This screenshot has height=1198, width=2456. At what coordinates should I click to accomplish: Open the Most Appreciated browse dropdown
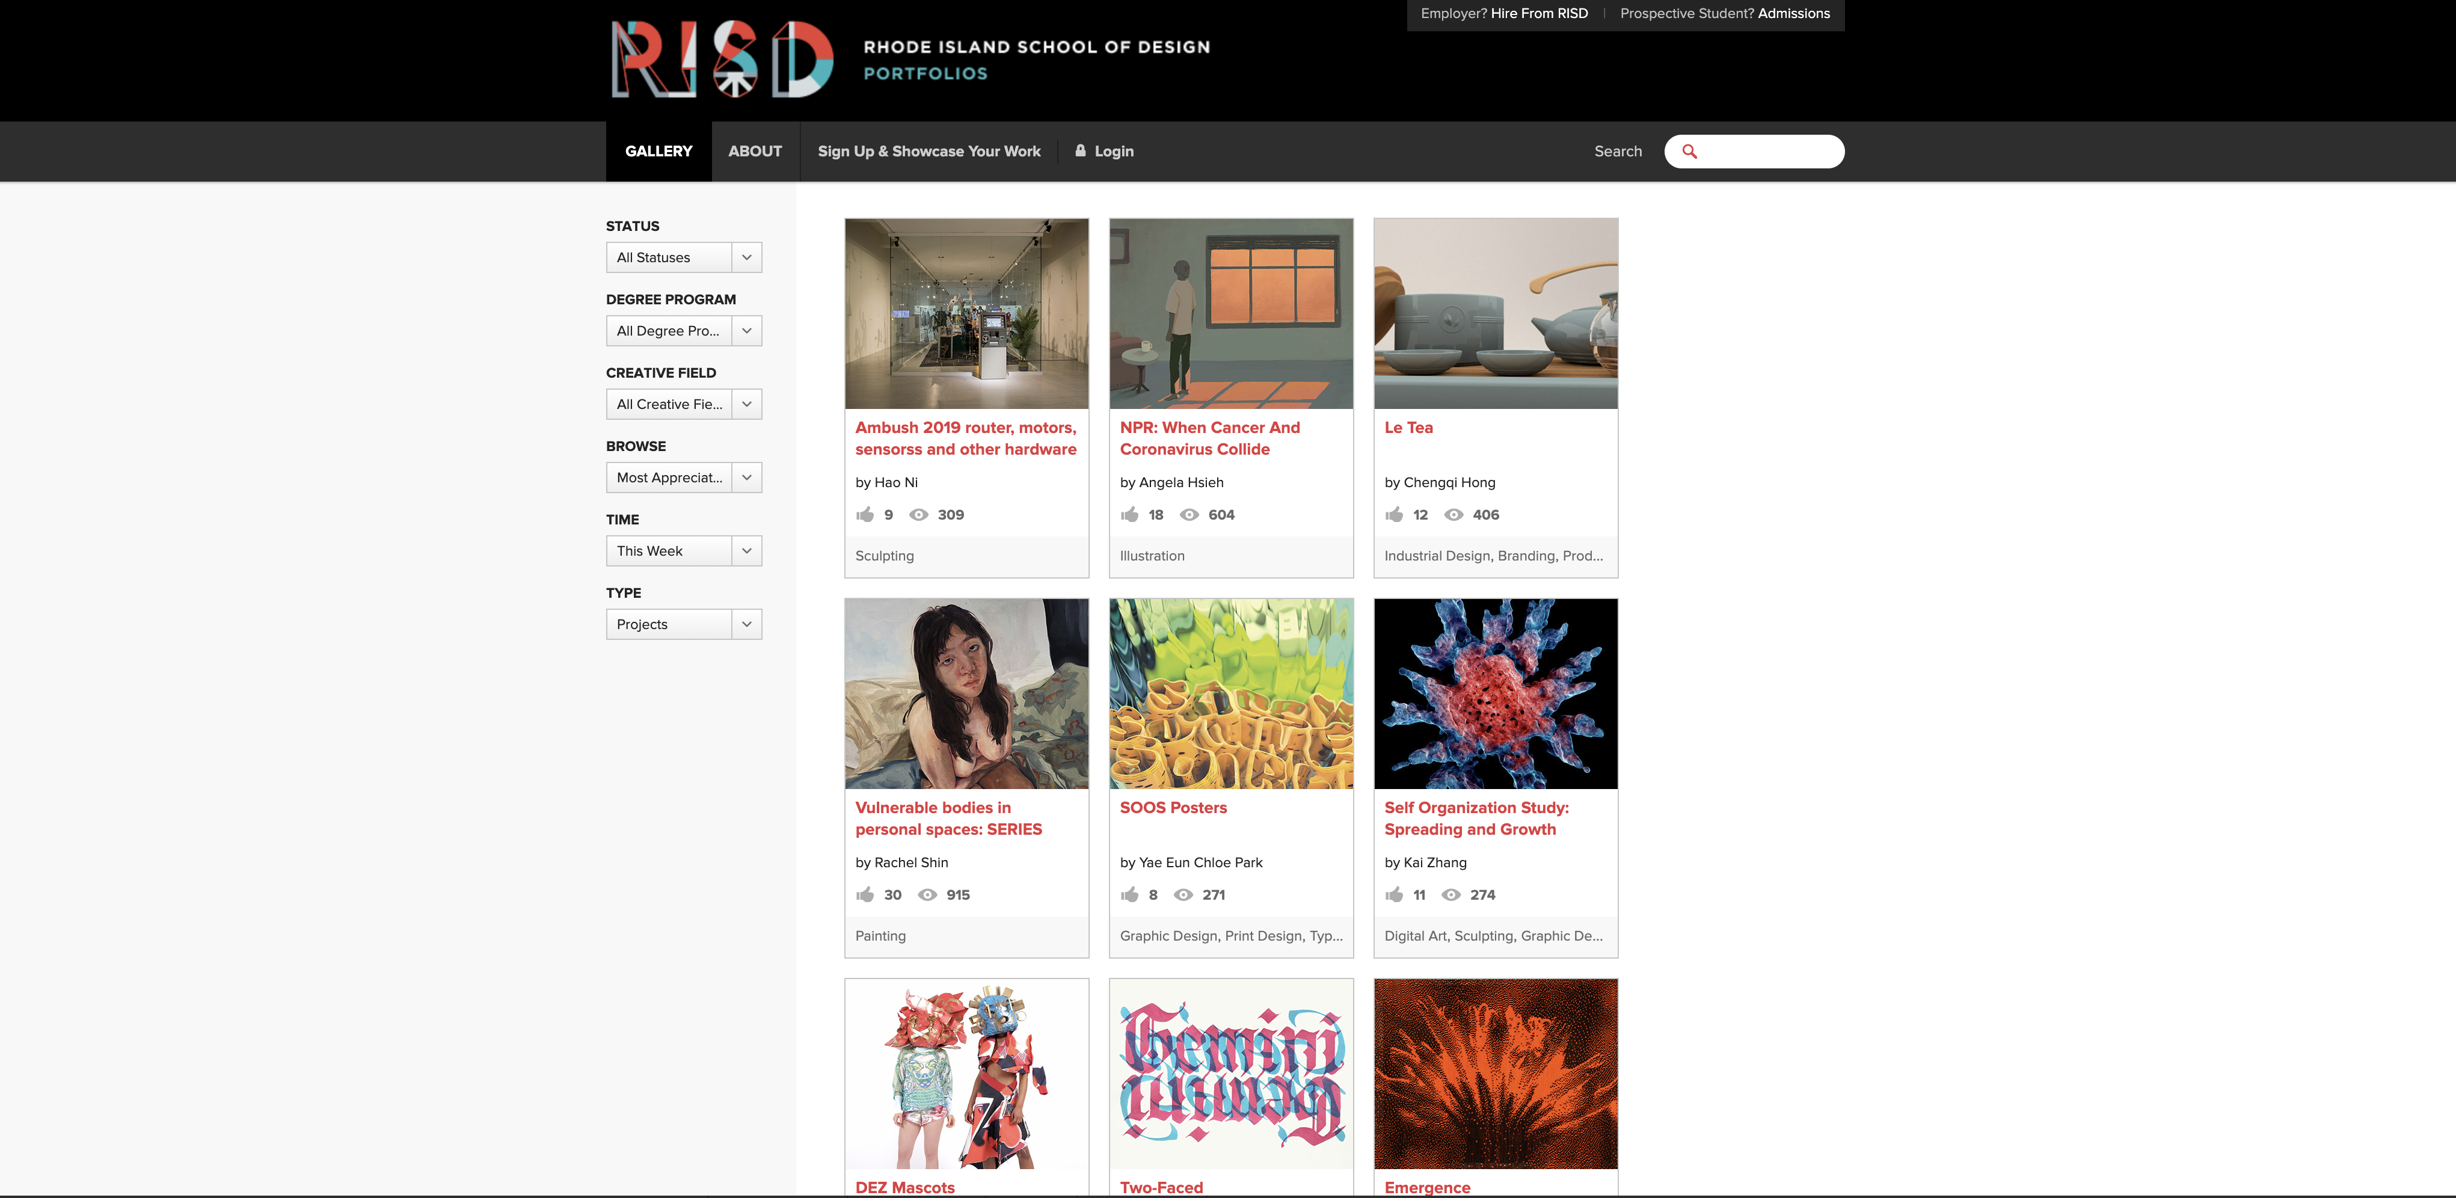(684, 478)
